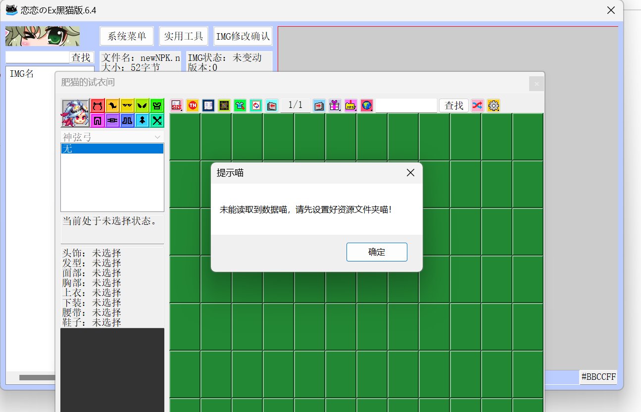Select the red cat-ear headgear category icon
The image size is (641, 412).
click(98, 105)
